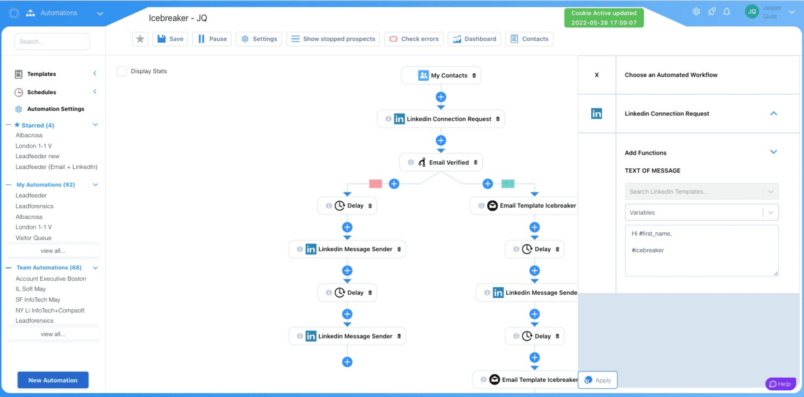804x397 pixels.
Task: Enable the Display Stats checkbox
Action: tap(122, 71)
